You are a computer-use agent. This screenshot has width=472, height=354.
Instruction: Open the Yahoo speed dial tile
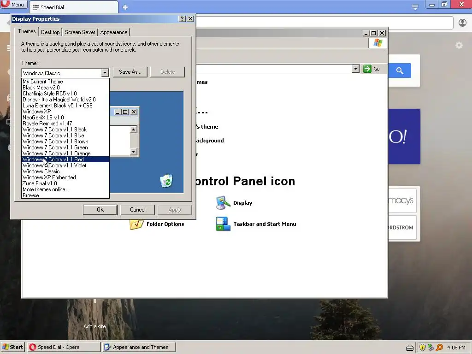tap(404, 136)
